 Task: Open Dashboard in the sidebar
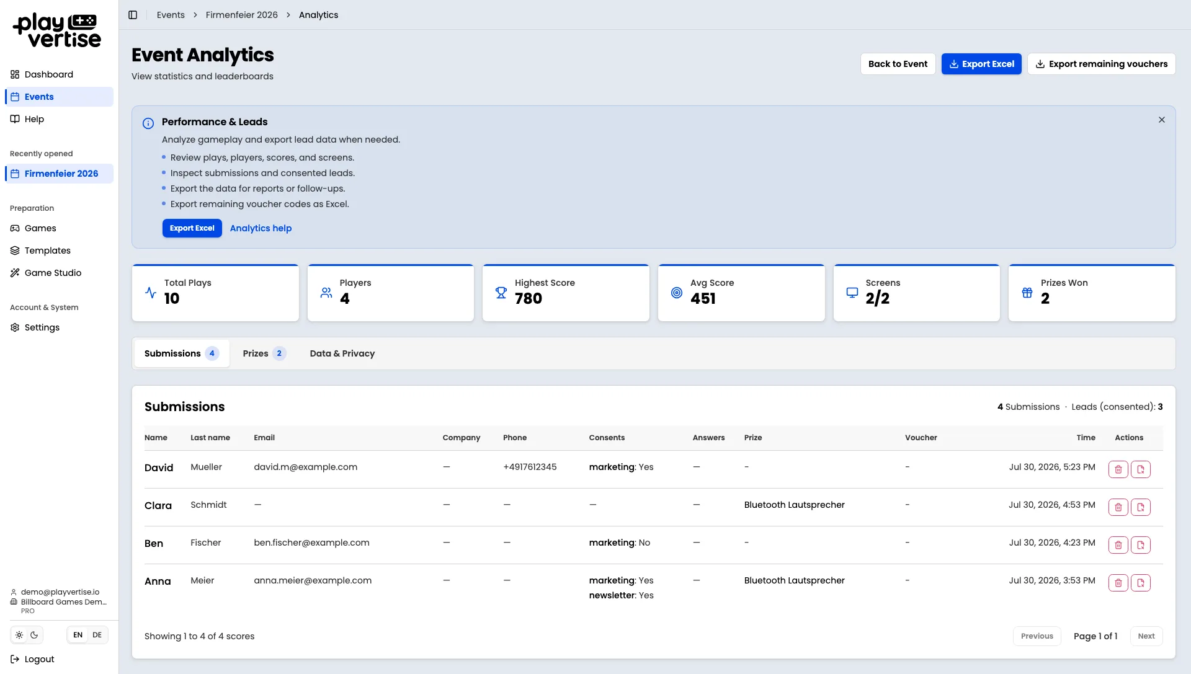(x=59, y=74)
